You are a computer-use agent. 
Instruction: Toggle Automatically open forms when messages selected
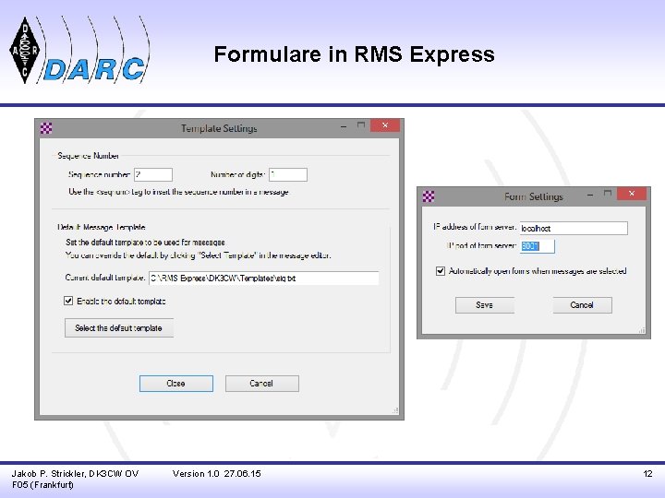pos(441,271)
